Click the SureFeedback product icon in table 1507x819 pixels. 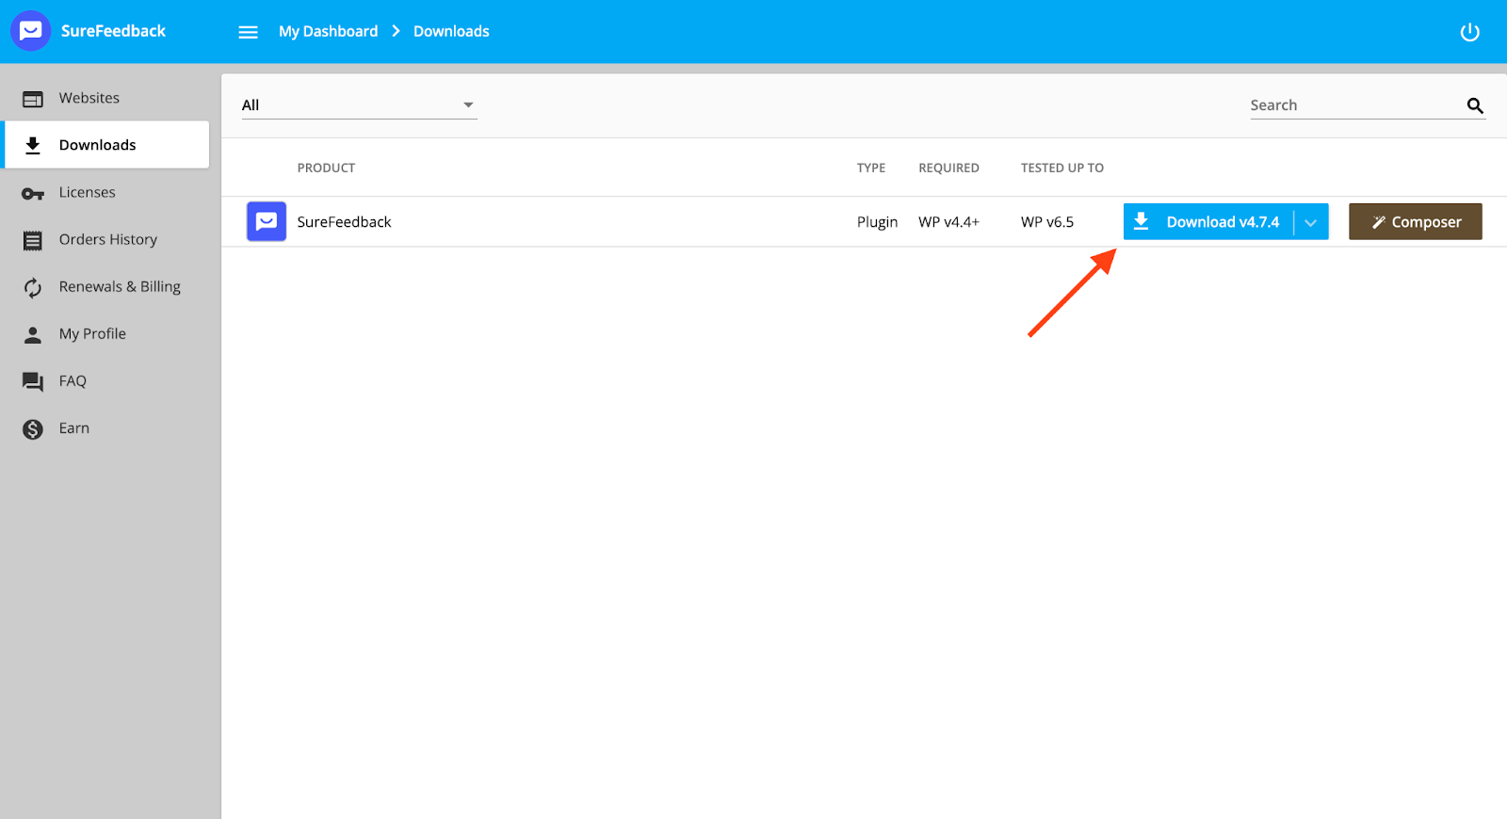pyautogui.click(x=267, y=221)
